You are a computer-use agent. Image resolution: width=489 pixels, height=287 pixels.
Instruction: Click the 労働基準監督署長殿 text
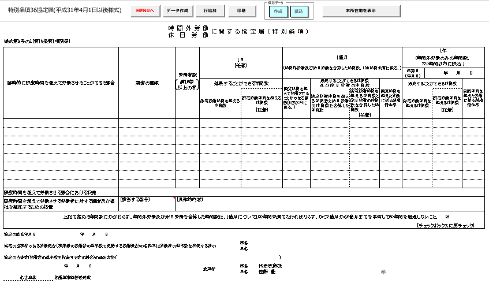click(x=73, y=277)
